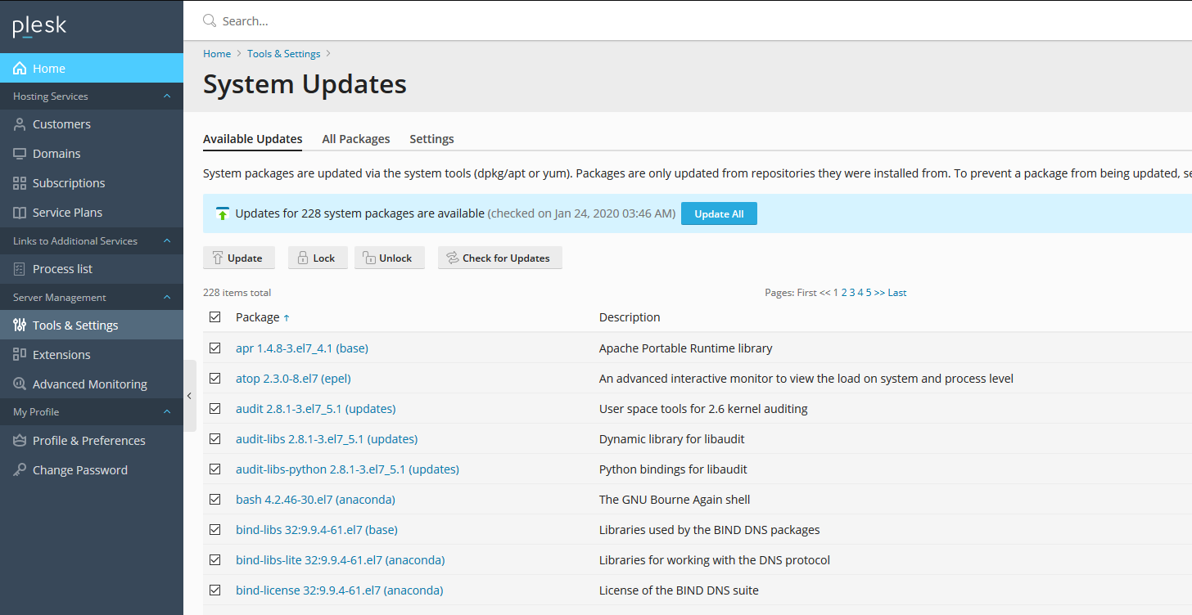1192x615 pixels.
Task: Open Subscriptions in the sidebar
Action: [x=92, y=183]
